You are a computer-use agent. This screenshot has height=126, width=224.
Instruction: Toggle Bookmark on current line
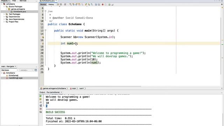click(x=92, y=5)
